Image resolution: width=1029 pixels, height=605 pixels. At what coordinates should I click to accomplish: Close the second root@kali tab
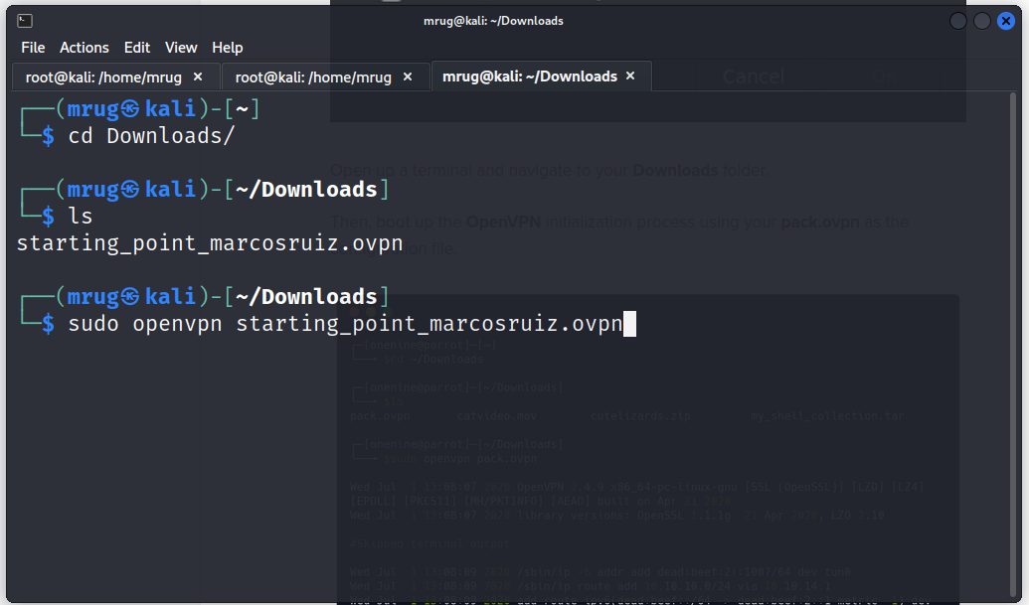pos(408,76)
